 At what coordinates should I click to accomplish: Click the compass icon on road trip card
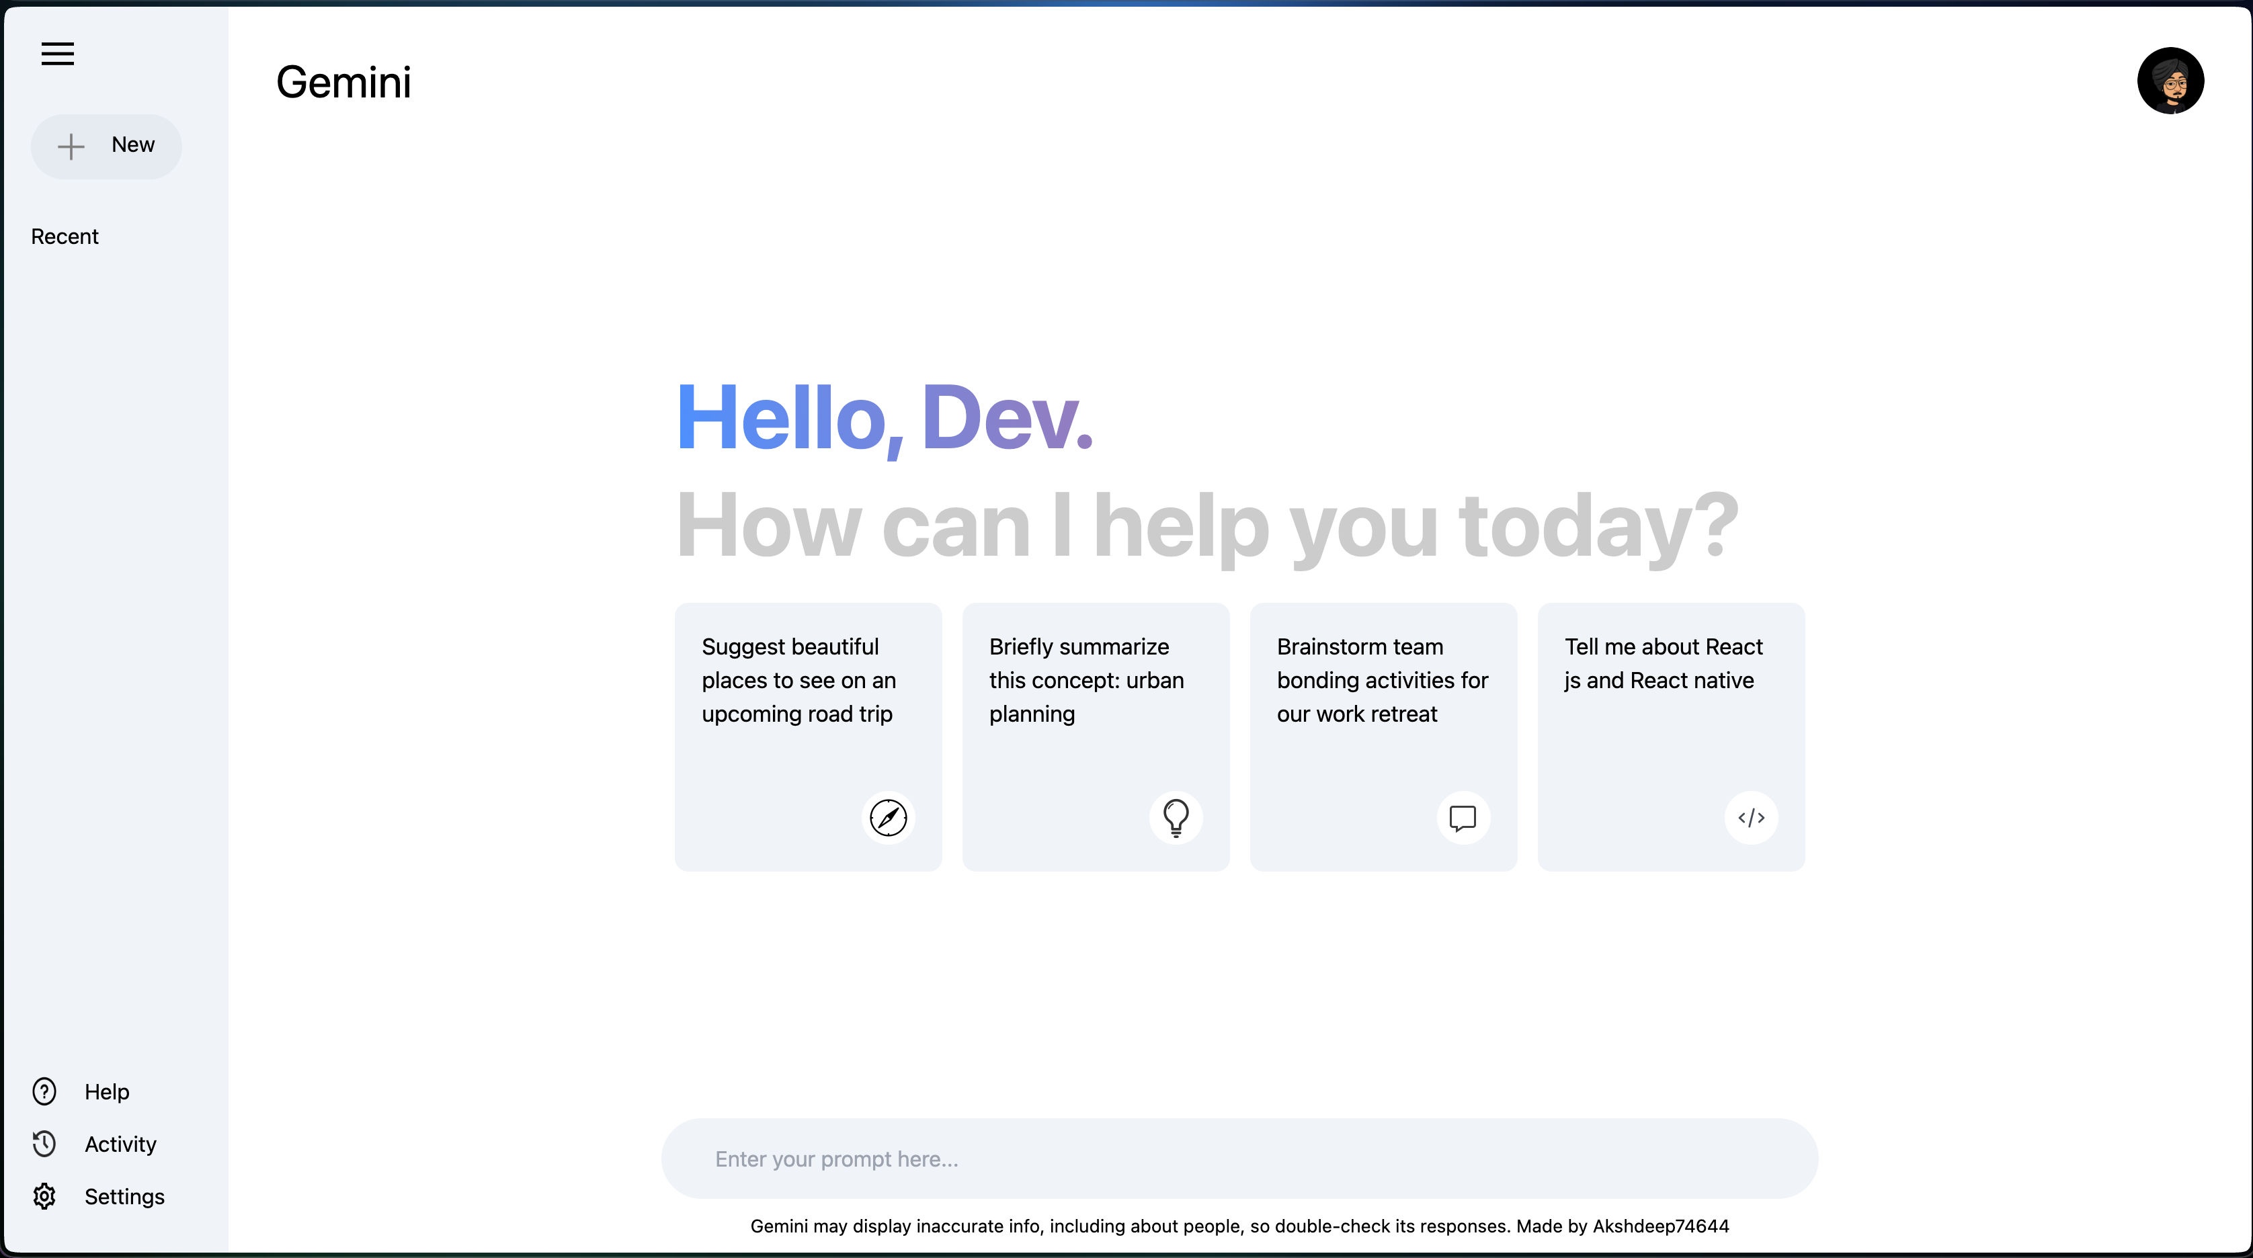click(x=888, y=817)
